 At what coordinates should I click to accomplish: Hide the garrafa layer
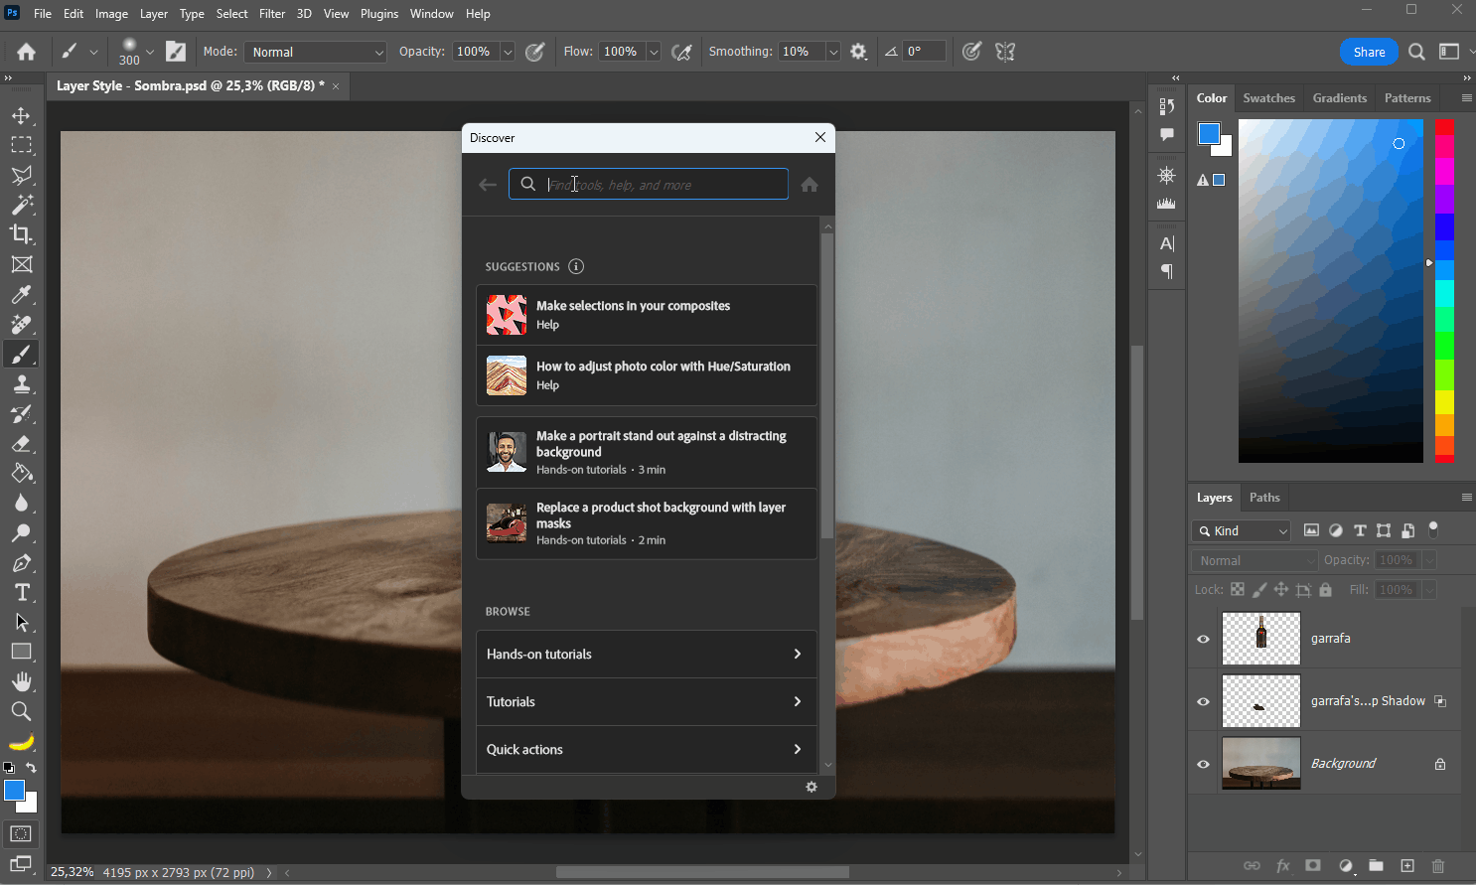(x=1203, y=639)
